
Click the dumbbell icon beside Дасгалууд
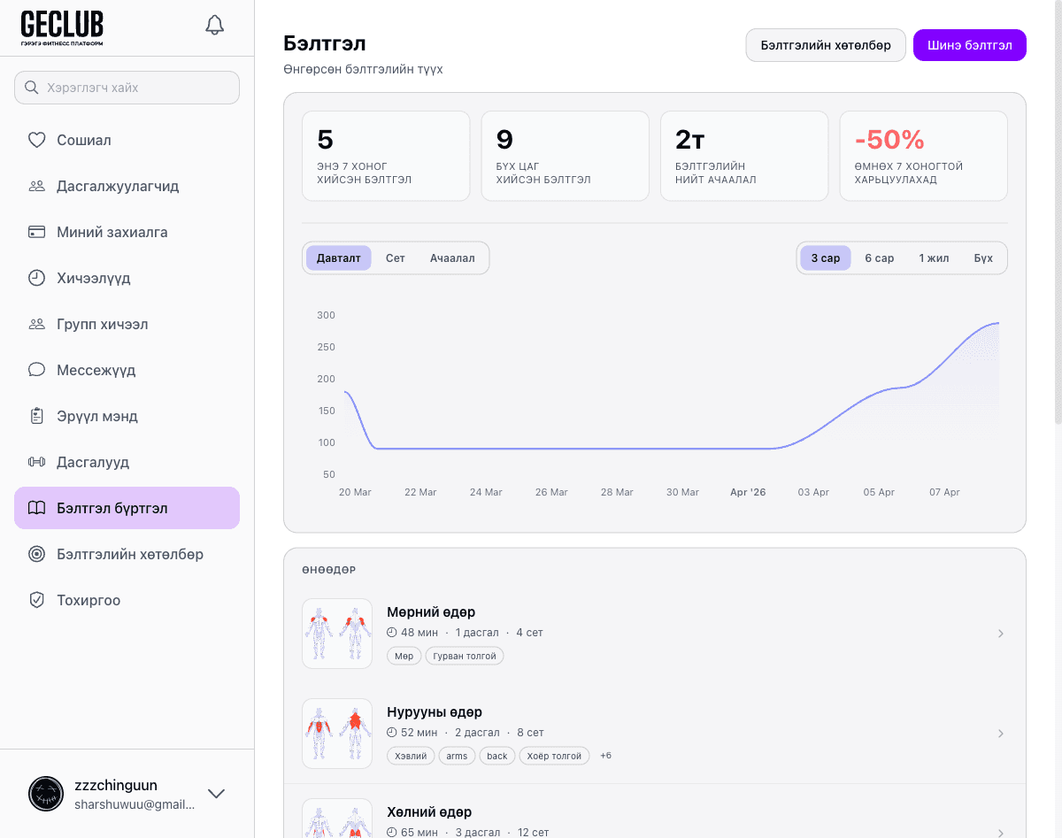[x=36, y=462]
